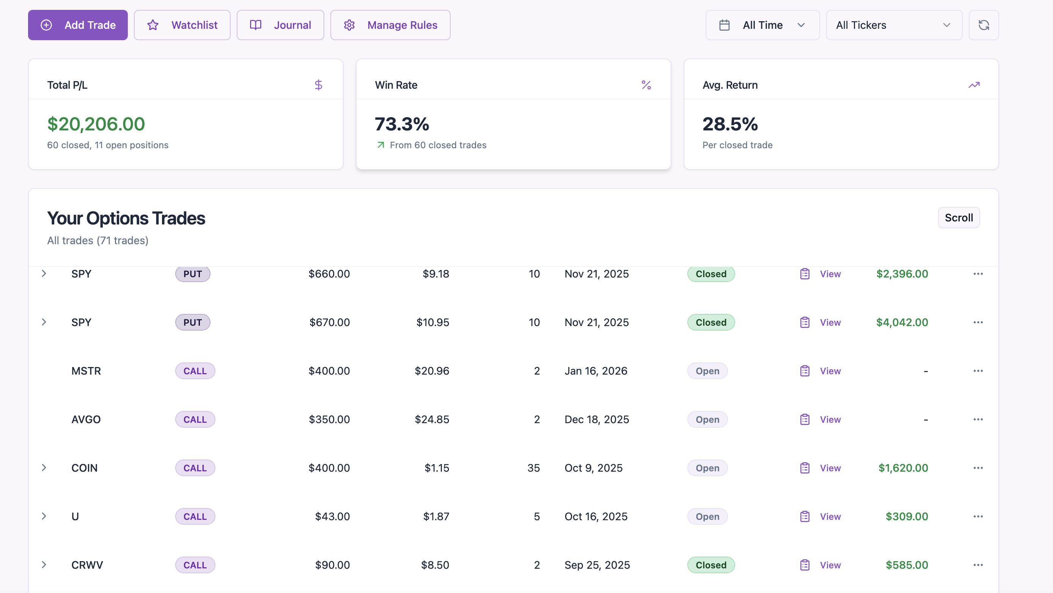The image size is (1053, 593).
Task: Click the CALL badge on the U trade row
Action: point(195,516)
